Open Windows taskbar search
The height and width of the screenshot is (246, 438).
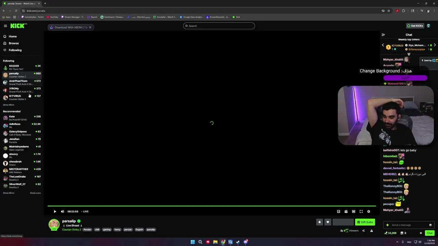point(200,242)
